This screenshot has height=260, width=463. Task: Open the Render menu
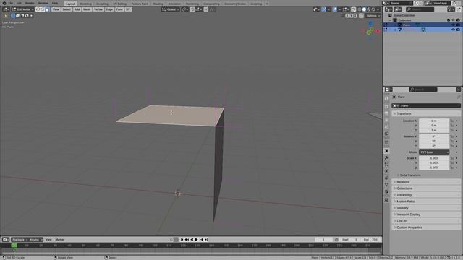pos(30,3)
